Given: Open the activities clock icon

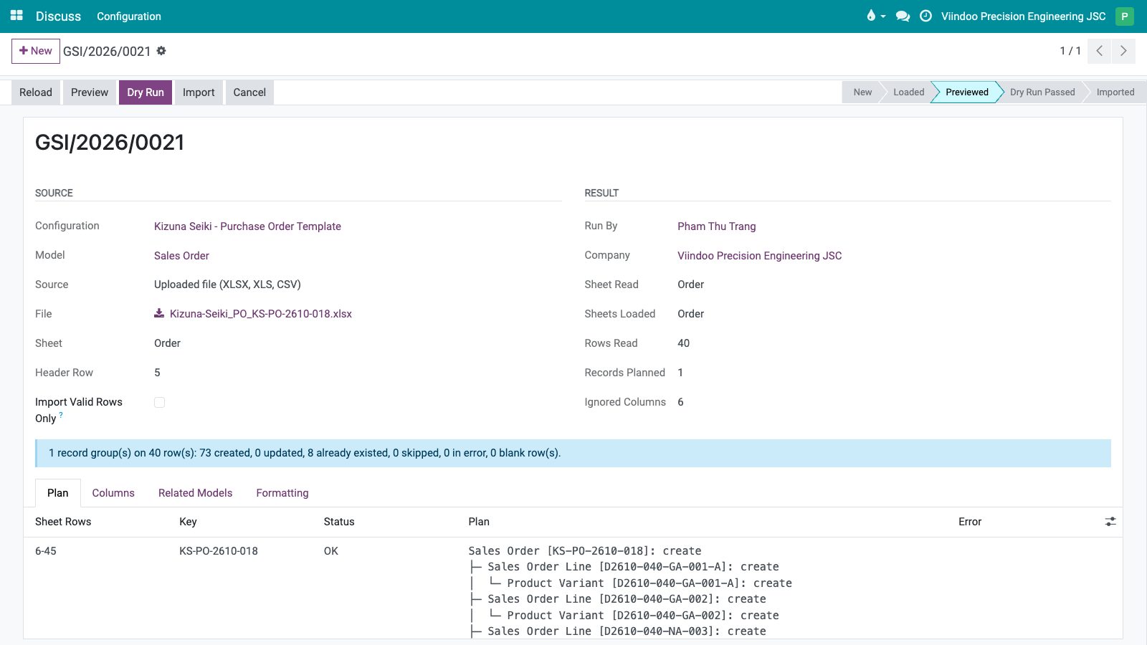Looking at the screenshot, I should pos(925,16).
